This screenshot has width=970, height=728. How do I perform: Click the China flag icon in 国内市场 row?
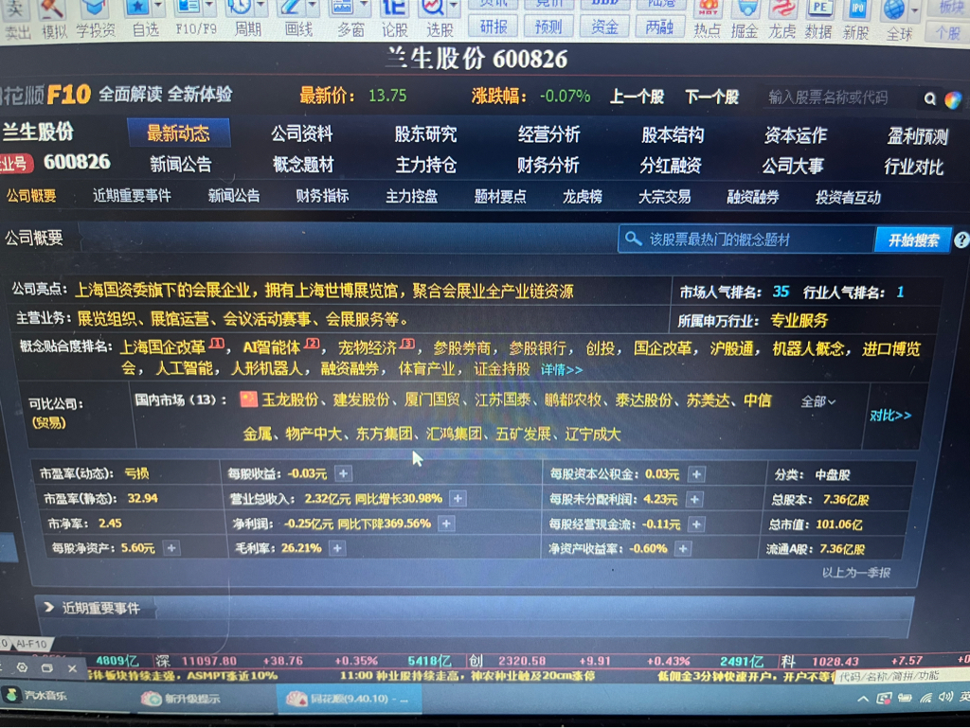pyautogui.click(x=249, y=400)
